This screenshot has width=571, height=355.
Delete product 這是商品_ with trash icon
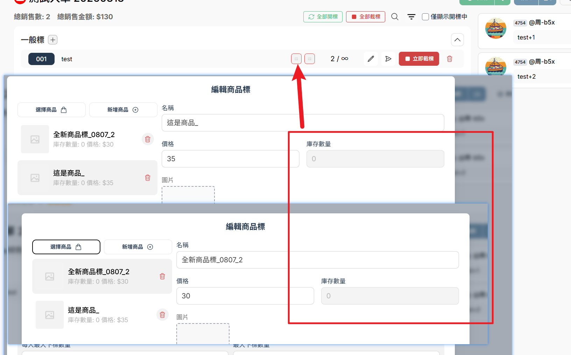point(147,177)
